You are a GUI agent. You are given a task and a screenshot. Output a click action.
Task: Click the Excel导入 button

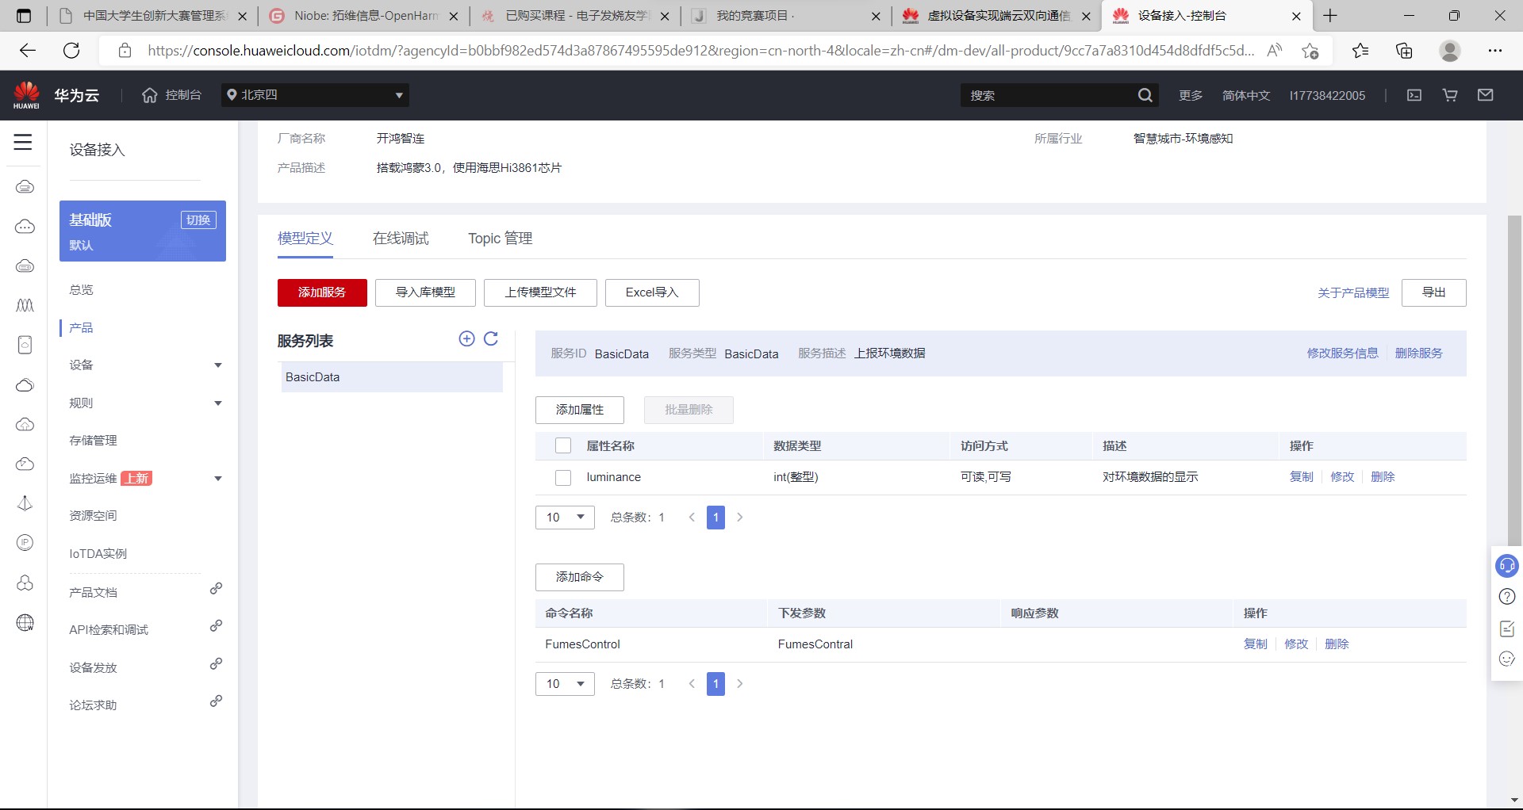click(x=652, y=292)
